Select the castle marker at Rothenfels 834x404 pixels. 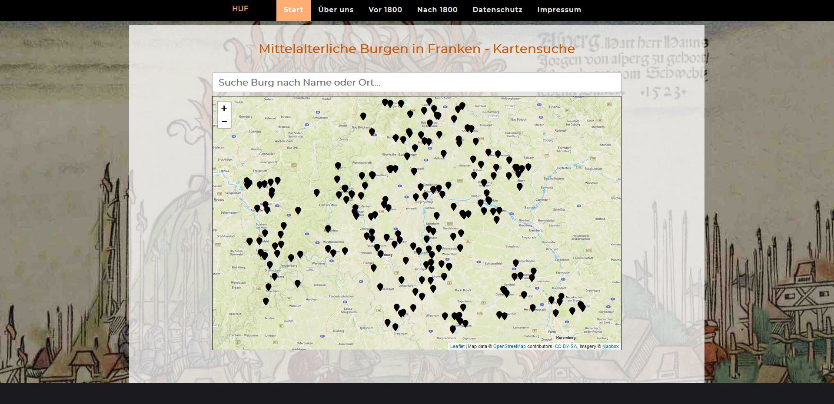point(328,229)
